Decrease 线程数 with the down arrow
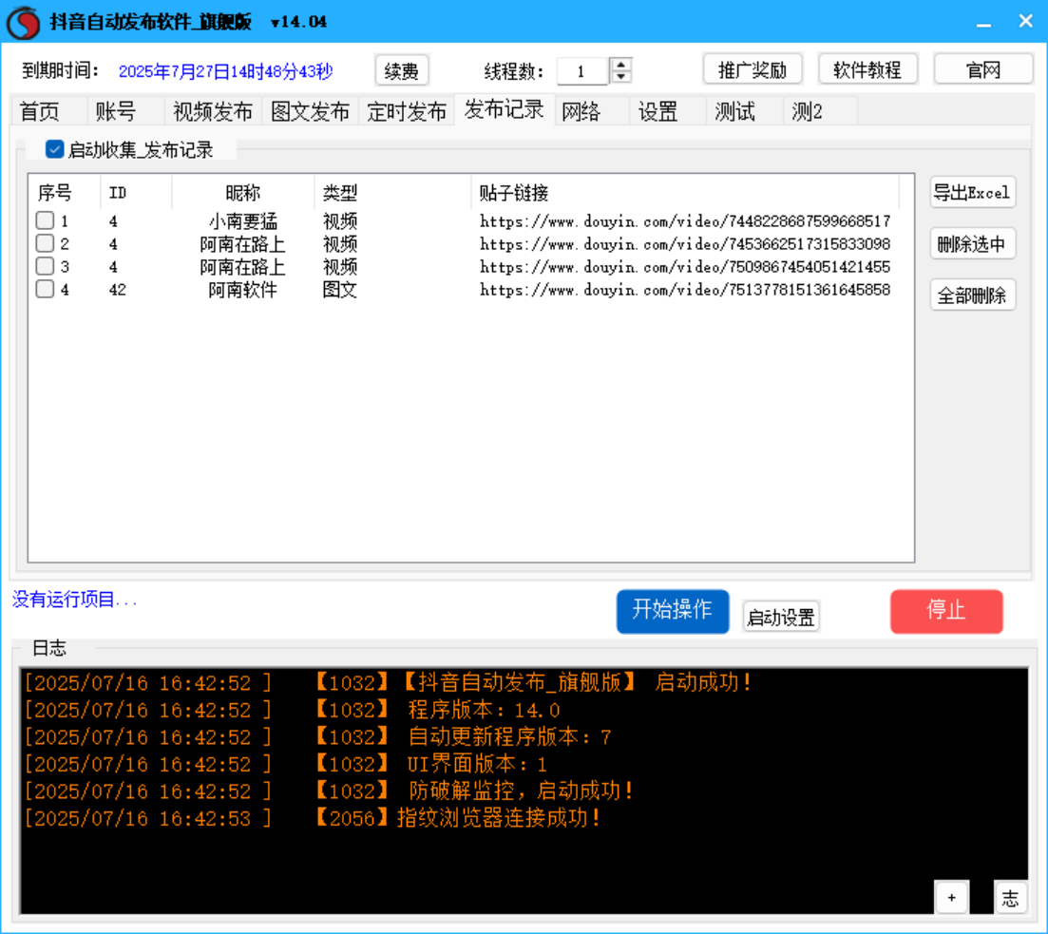Screen dimensions: 1048x934 (620, 76)
